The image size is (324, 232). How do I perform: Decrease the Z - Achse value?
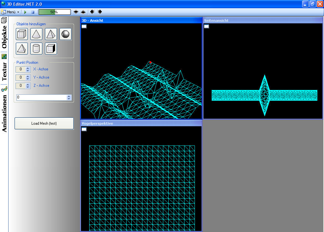click(28, 87)
